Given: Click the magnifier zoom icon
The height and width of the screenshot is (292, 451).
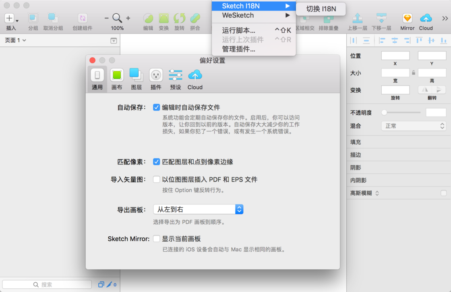Looking at the screenshot, I should point(117,18).
